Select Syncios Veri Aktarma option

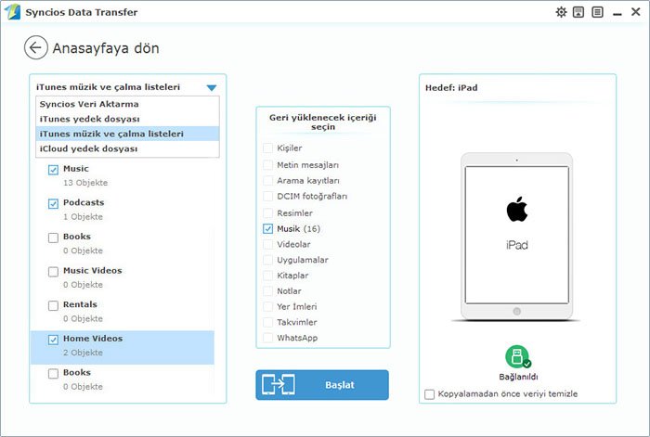click(127, 104)
